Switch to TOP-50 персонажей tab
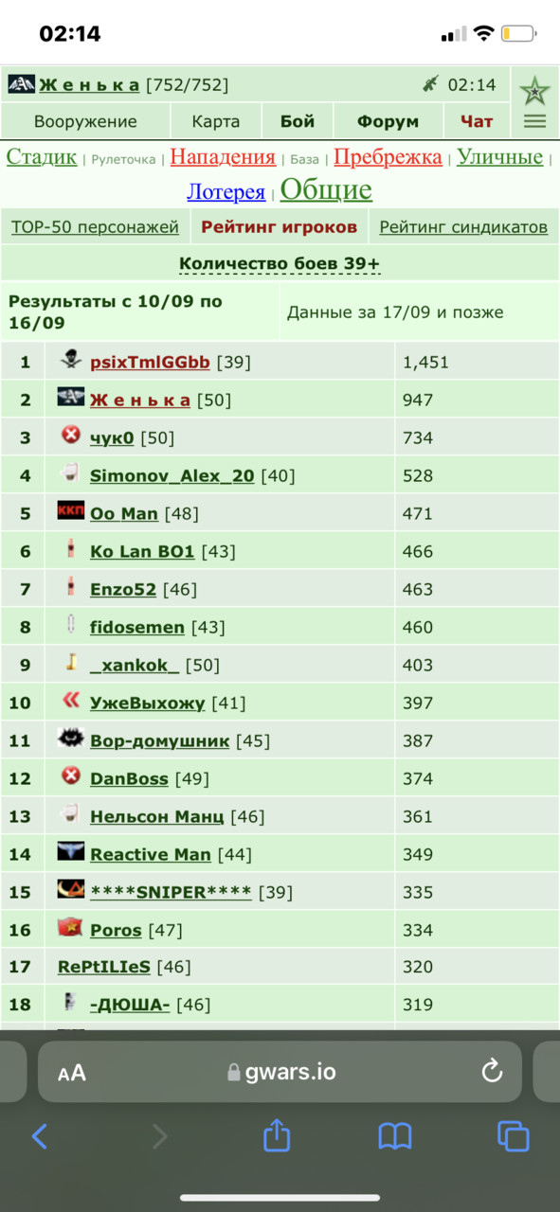Image resolution: width=560 pixels, height=1212 pixels. 95,227
